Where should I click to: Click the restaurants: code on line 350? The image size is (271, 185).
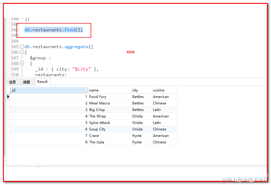click(51, 75)
